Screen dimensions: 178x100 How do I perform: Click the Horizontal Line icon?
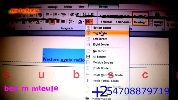(87, 98)
